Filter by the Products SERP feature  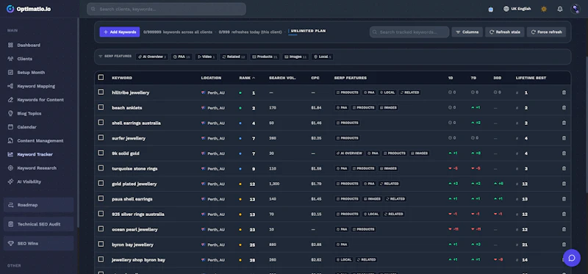[265, 57]
